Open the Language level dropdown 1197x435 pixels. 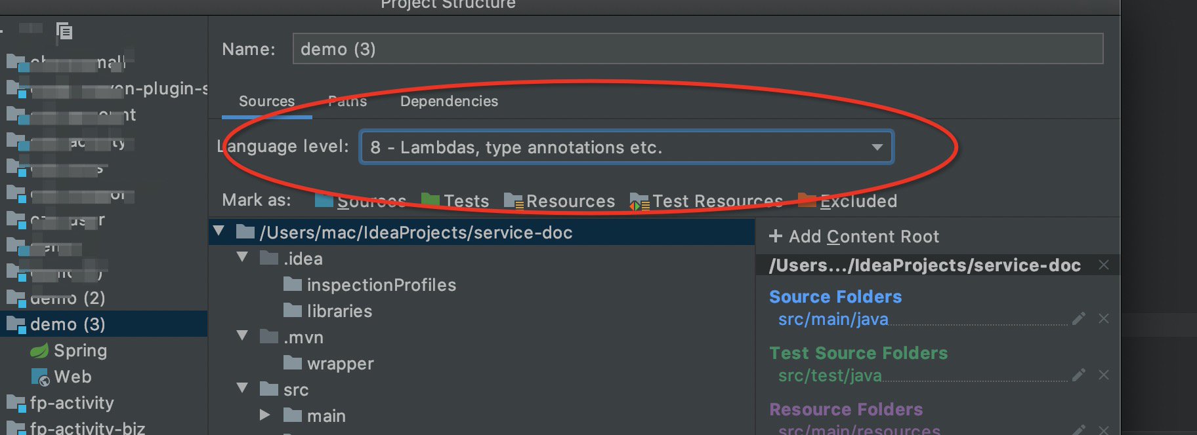pyautogui.click(x=877, y=147)
